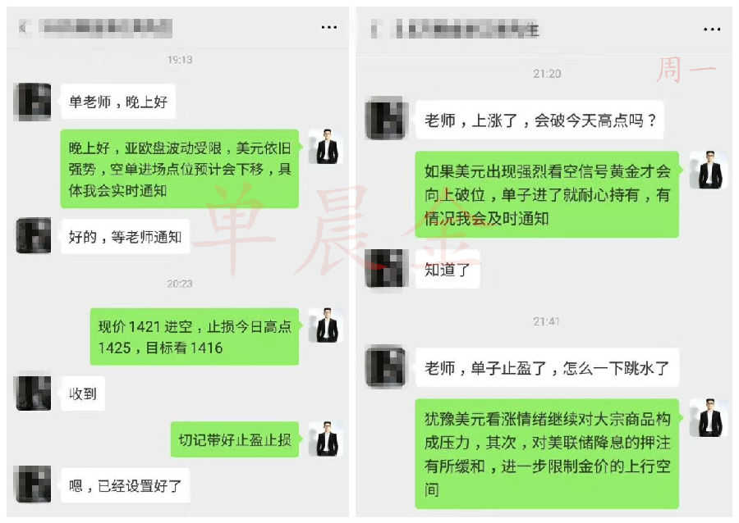Select the '现价1421进空' message bubble
The height and width of the screenshot is (523, 739).
coord(194,337)
